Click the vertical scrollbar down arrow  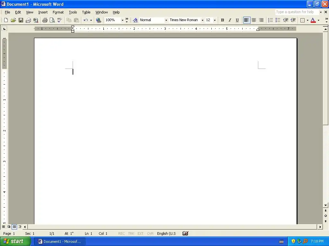325,205
